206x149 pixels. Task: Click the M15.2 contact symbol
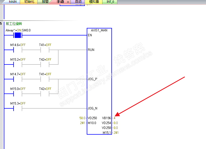coord(18,64)
